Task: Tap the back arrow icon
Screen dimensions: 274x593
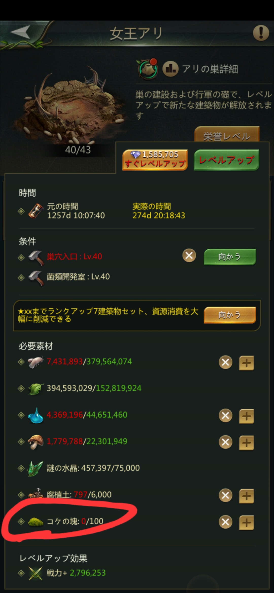Action: (21, 32)
